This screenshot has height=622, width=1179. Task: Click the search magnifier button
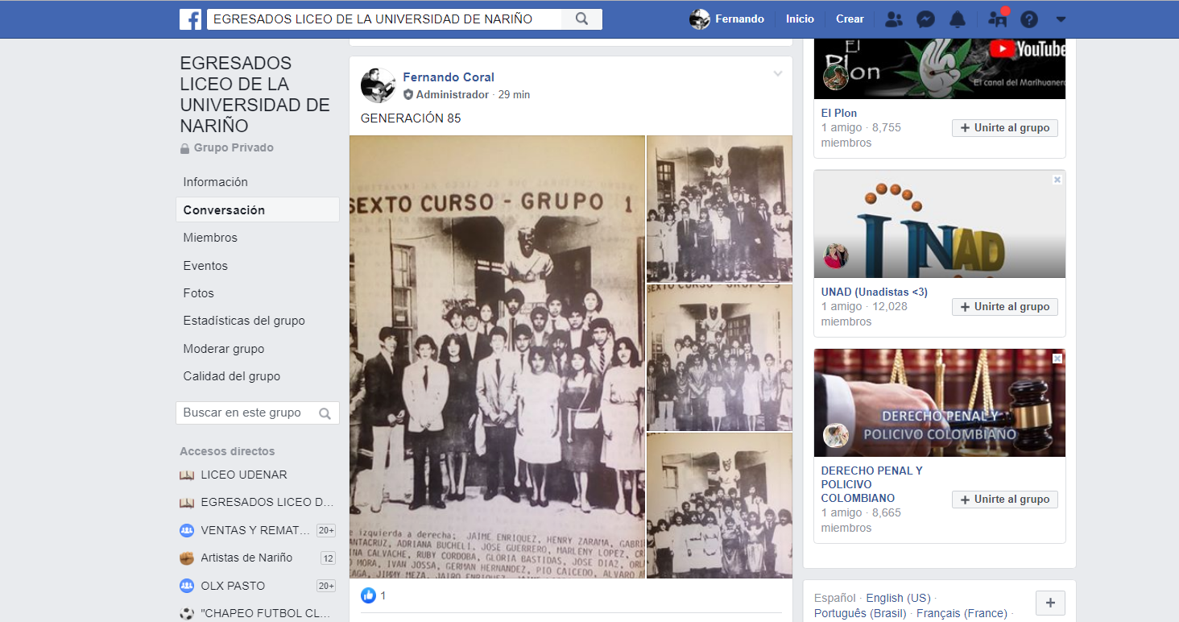pos(581,19)
